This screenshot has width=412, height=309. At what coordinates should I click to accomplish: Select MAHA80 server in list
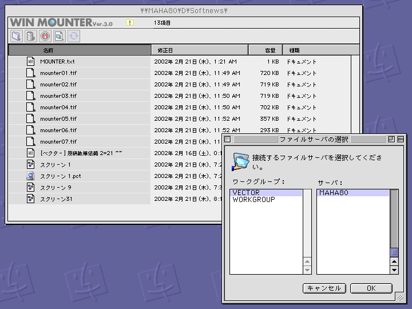tap(353, 193)
